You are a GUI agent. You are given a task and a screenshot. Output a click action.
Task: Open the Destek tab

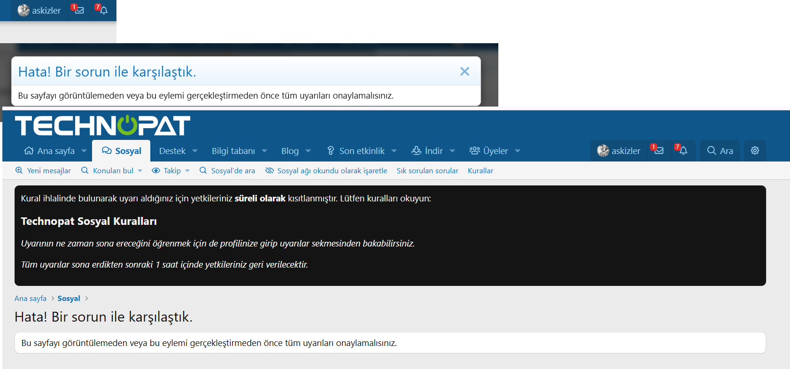[x=172, y=151]
